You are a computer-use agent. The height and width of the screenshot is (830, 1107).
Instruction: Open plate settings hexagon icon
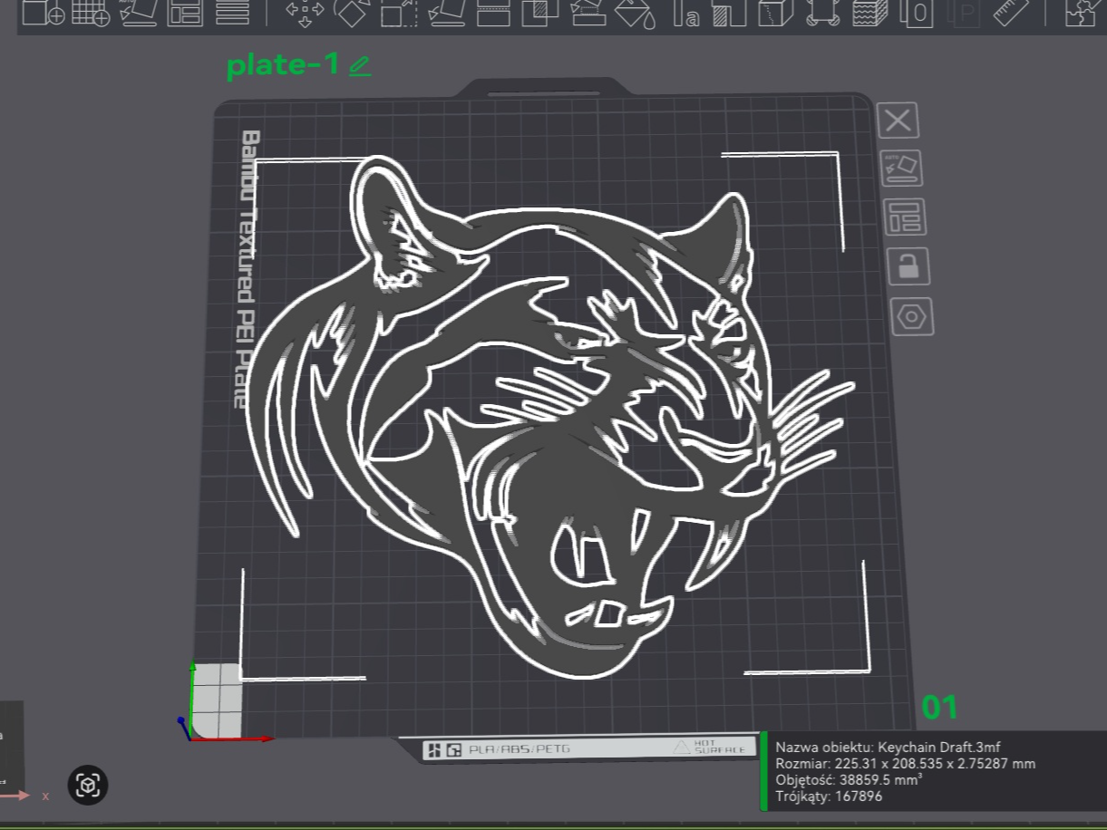[x=911, y=316]
